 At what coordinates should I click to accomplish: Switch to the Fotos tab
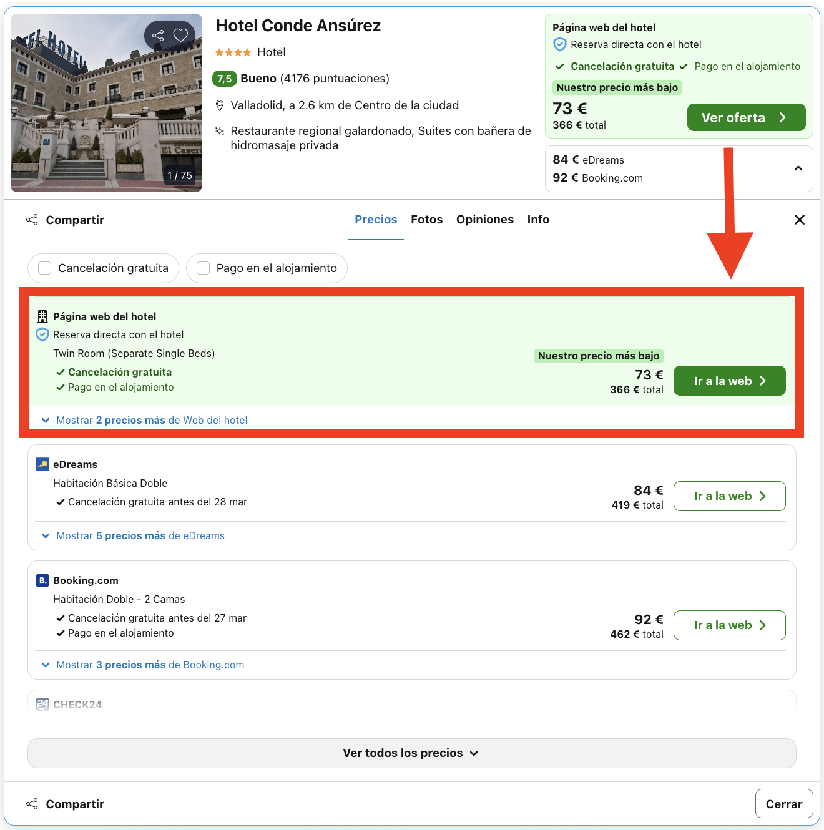click(x=426, y=220)
